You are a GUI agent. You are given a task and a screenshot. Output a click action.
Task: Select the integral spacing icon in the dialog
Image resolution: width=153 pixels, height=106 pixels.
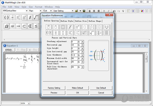pyautogui.click(x=92, y=27)
